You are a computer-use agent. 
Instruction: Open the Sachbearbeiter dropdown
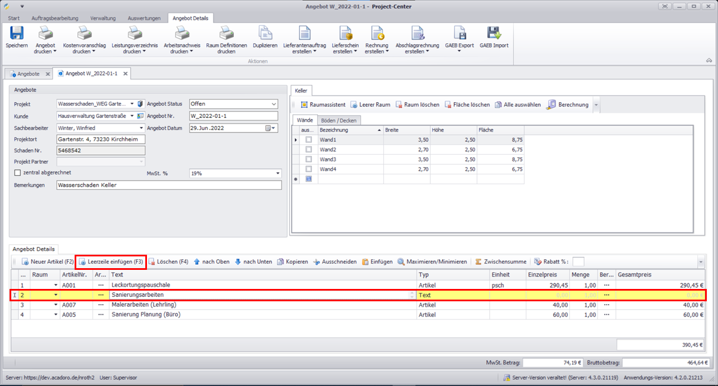point(141,128)
